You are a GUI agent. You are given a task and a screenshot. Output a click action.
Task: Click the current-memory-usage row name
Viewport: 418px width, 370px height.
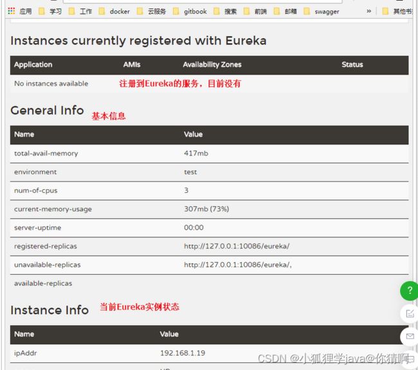pos(53,209)
